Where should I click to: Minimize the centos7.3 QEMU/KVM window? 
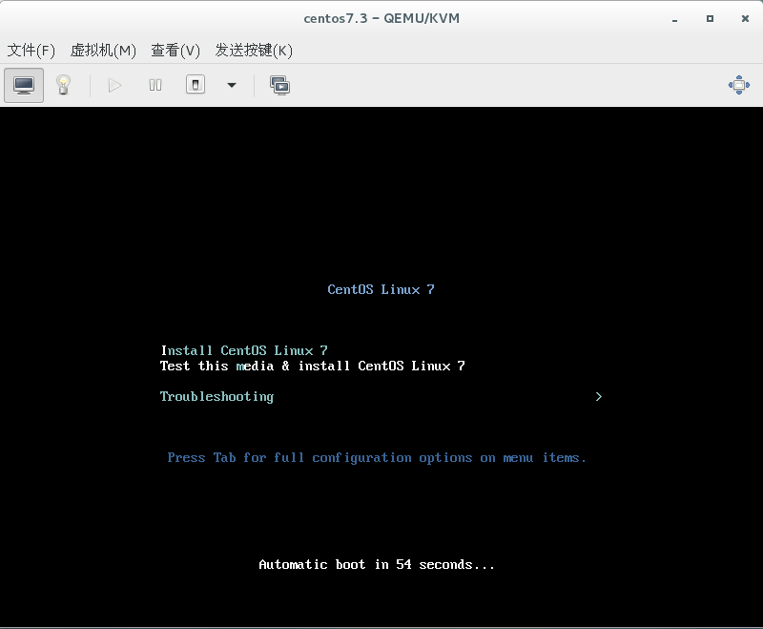pos(674,19)
